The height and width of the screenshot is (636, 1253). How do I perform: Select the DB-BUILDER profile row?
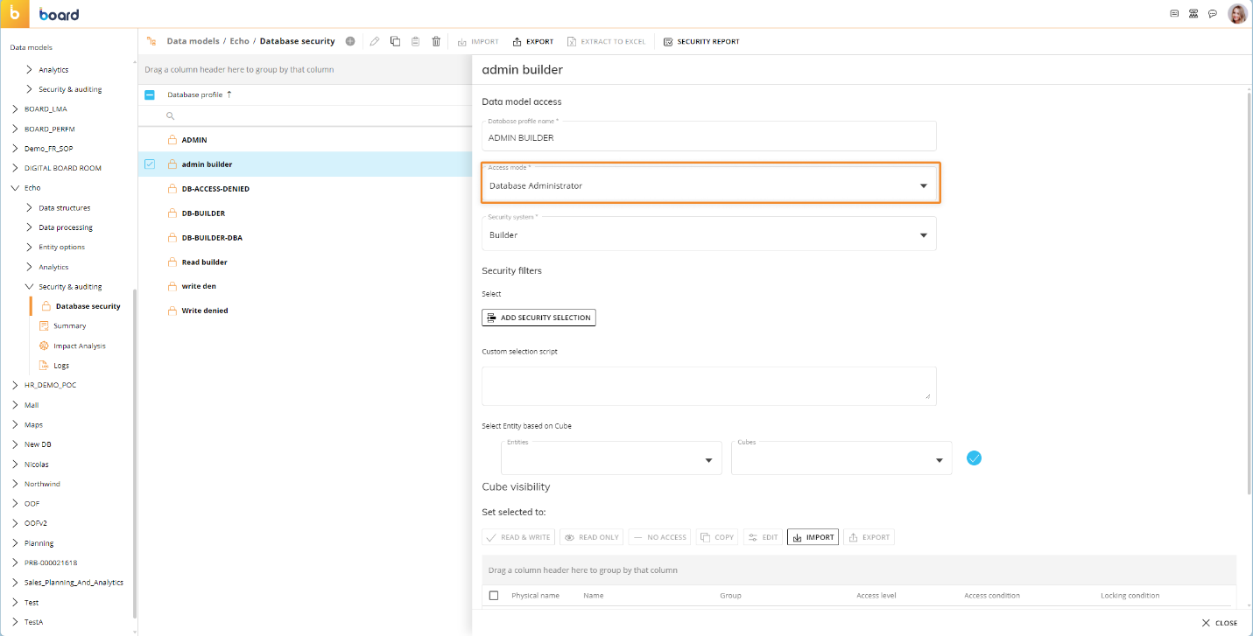coord(305,213)
